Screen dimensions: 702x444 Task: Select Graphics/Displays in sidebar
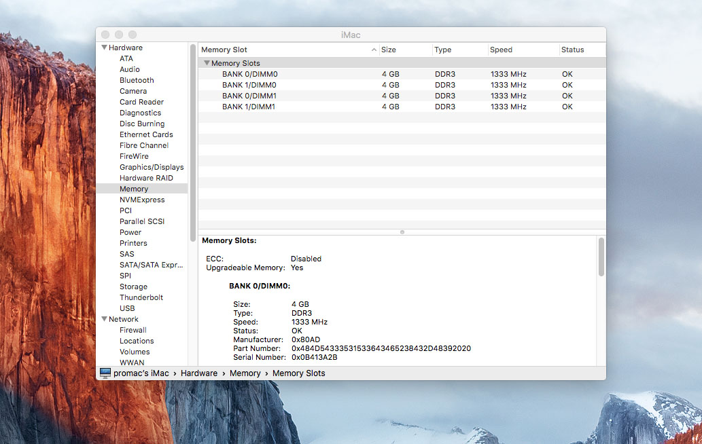tap(152, 167)
